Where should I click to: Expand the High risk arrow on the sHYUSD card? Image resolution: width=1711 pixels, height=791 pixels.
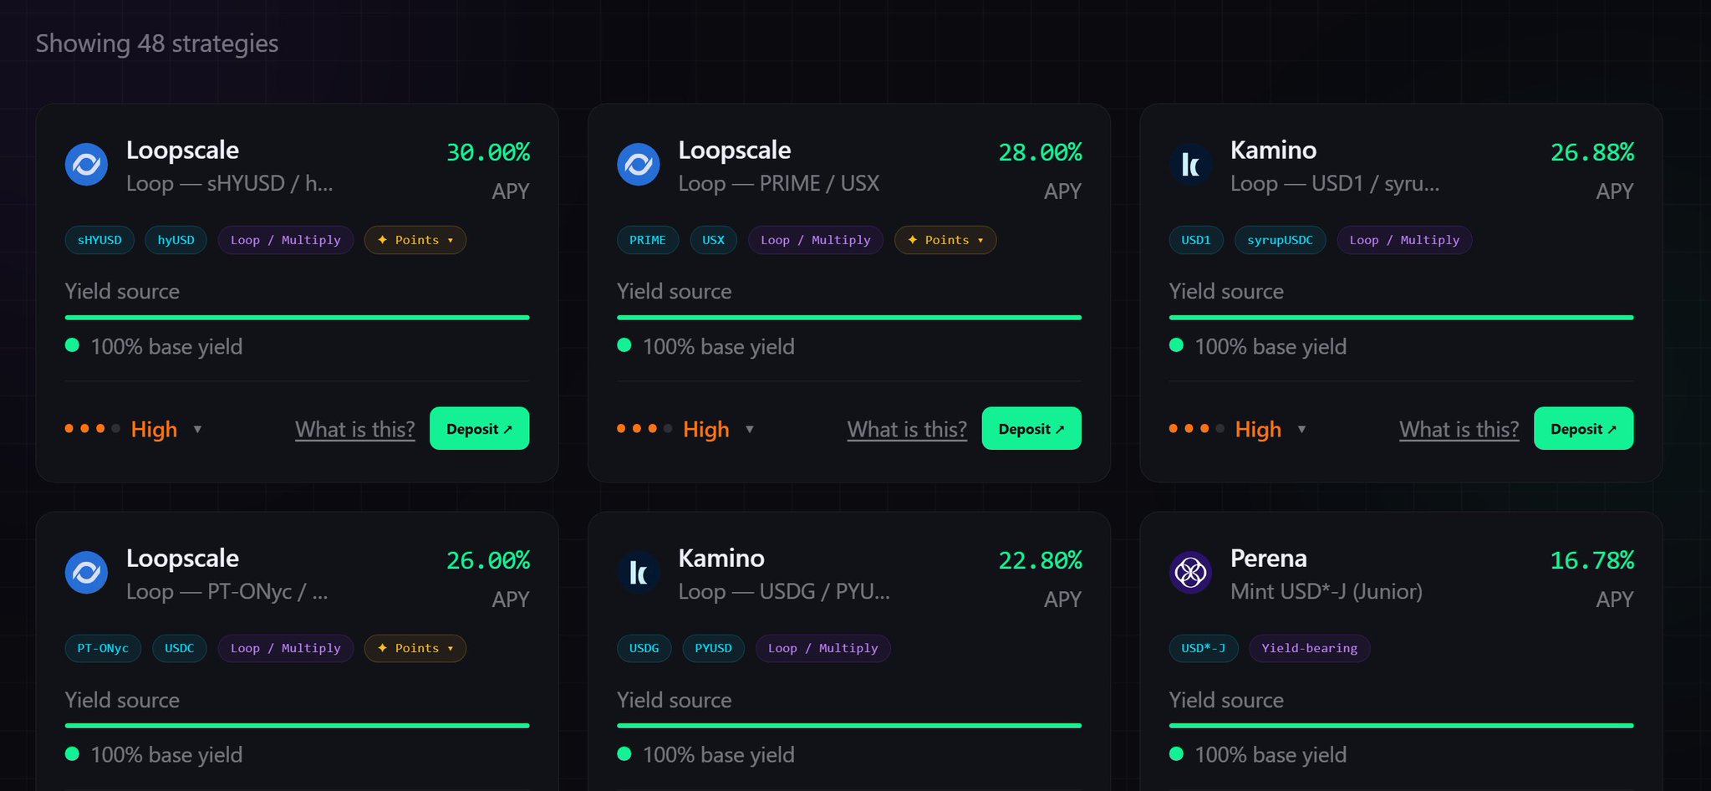tap(198, 430)
